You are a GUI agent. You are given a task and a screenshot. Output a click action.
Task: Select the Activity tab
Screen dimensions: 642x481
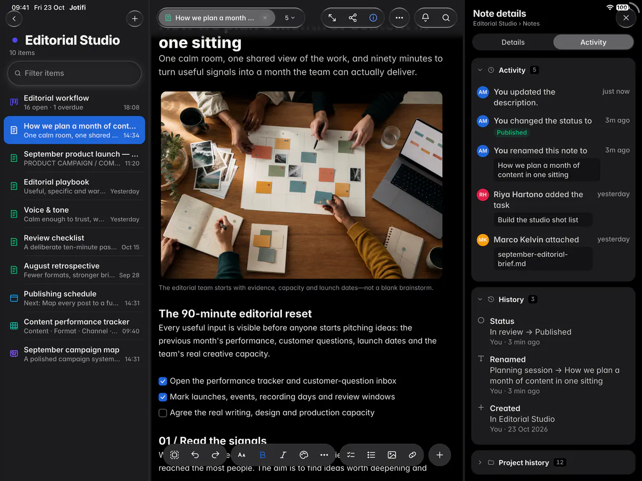pos(593,42)
